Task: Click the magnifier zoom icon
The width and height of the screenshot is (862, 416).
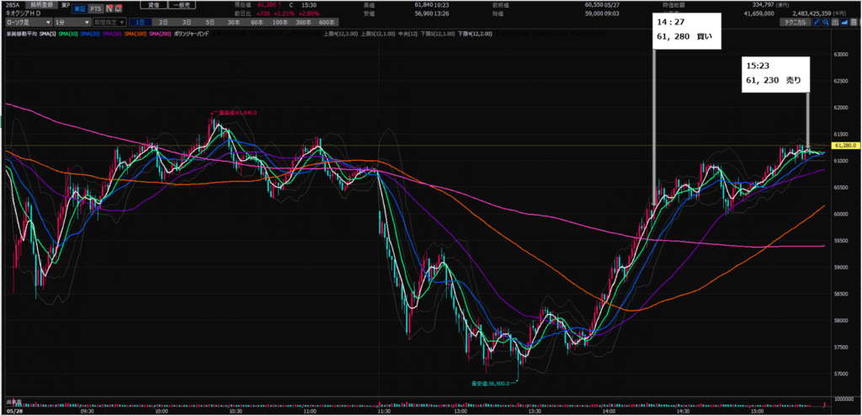Action: [826, 22]
